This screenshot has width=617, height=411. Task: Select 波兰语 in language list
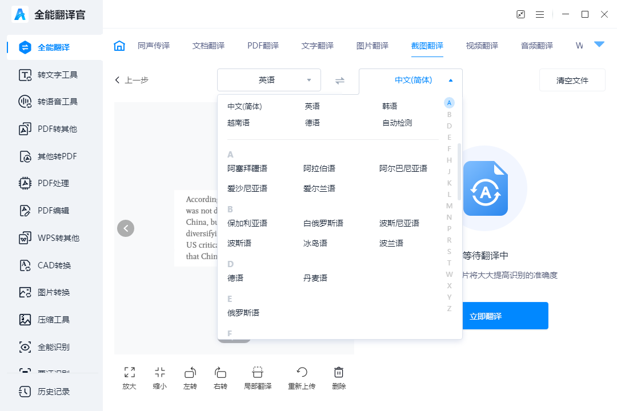tap(391, 243)
